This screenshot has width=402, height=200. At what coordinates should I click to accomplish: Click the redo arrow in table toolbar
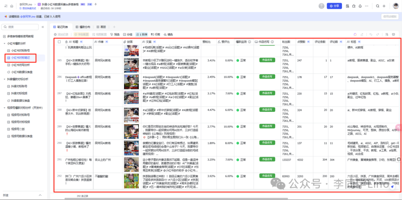(378, 34)
